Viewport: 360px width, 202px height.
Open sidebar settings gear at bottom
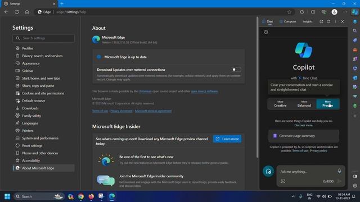click(x=355, y=186)
